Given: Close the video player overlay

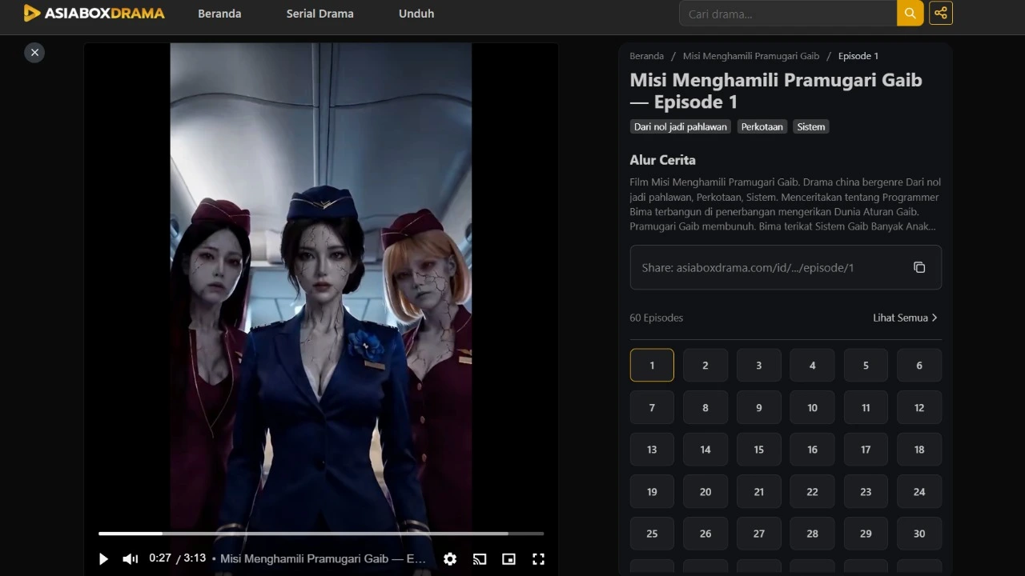Looking at the screenshot, I should click(34, 53).
